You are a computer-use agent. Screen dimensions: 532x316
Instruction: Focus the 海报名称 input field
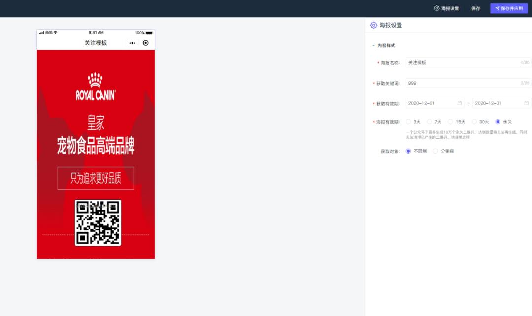pos(468,62)
